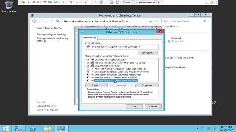Select Internet Protocol Version 6 (TCP/IPv6) item
Screen dimensions: 236x132
click(115, 77)
